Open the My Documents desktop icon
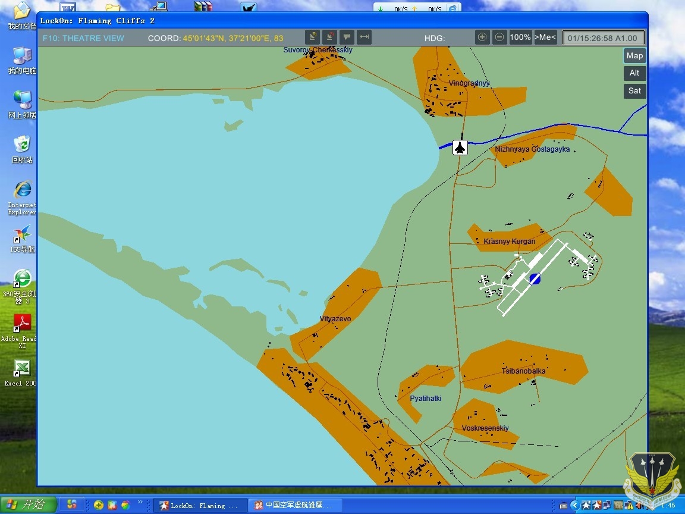Screen dimensions: 685x514 22,16
